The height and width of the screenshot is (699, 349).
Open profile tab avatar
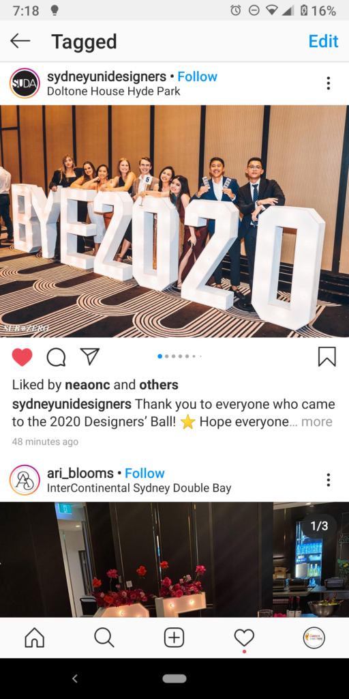pyautogui.click(x=314, y=638)
